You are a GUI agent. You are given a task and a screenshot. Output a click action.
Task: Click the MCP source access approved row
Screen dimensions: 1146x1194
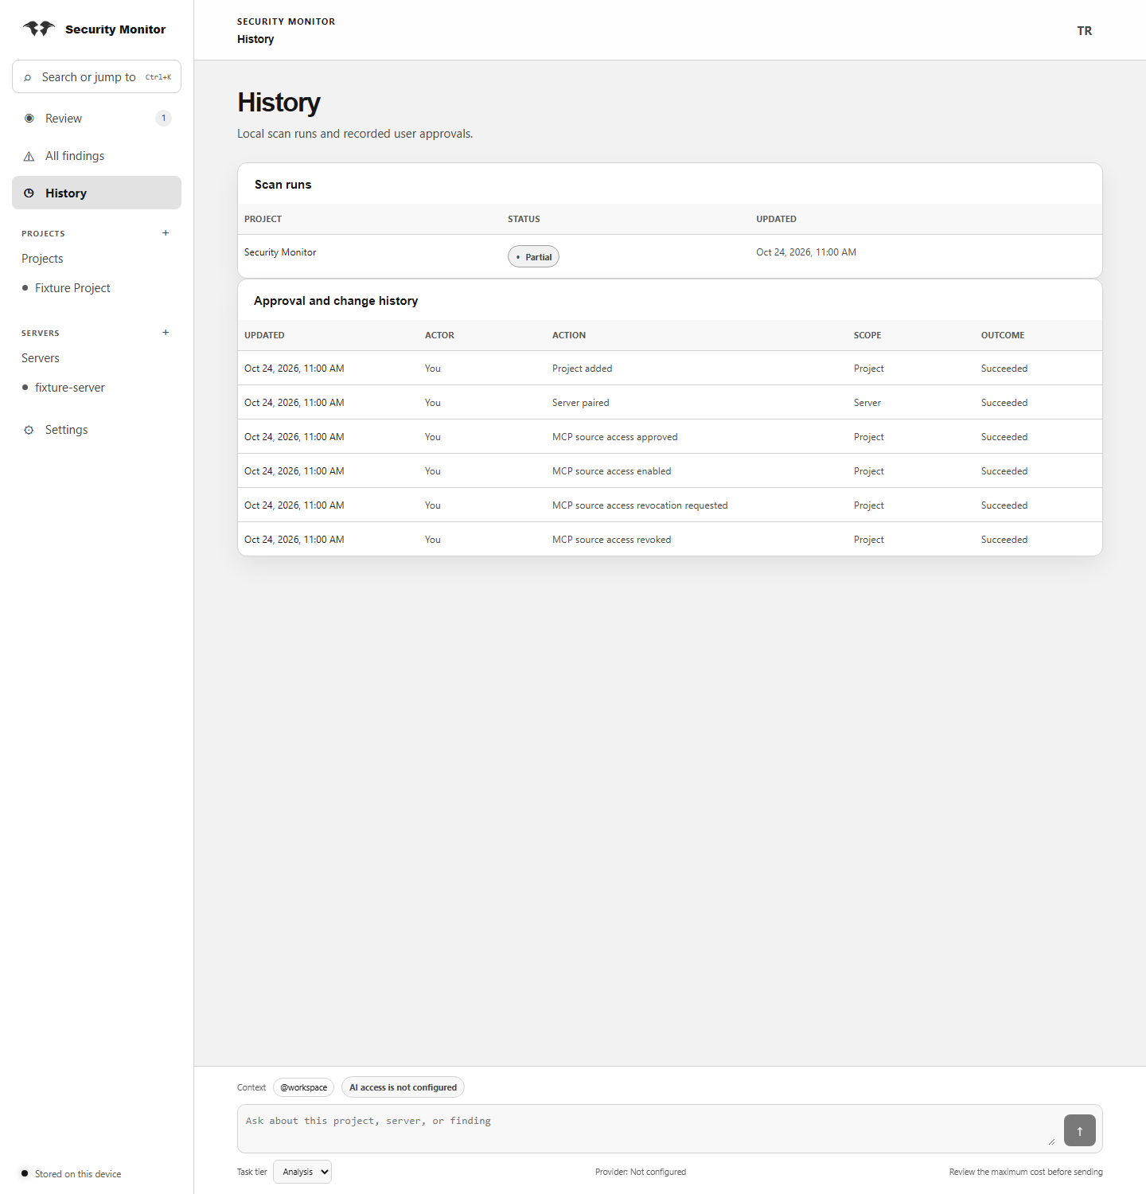(670, 437)
